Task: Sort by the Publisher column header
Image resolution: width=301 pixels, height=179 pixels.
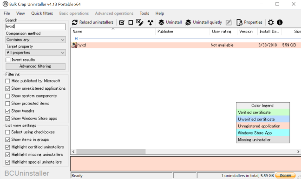Action: point(183,32)
